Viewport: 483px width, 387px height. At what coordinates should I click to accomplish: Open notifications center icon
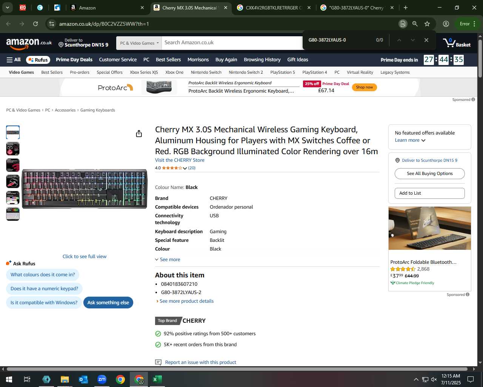[x=471, y=379]
